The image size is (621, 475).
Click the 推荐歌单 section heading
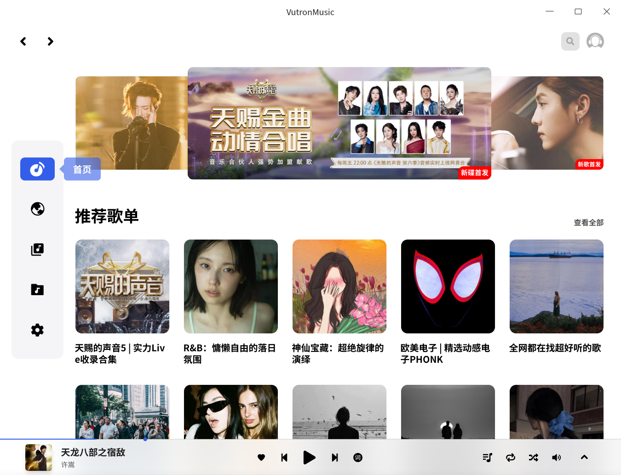click(x=107, y=216)
